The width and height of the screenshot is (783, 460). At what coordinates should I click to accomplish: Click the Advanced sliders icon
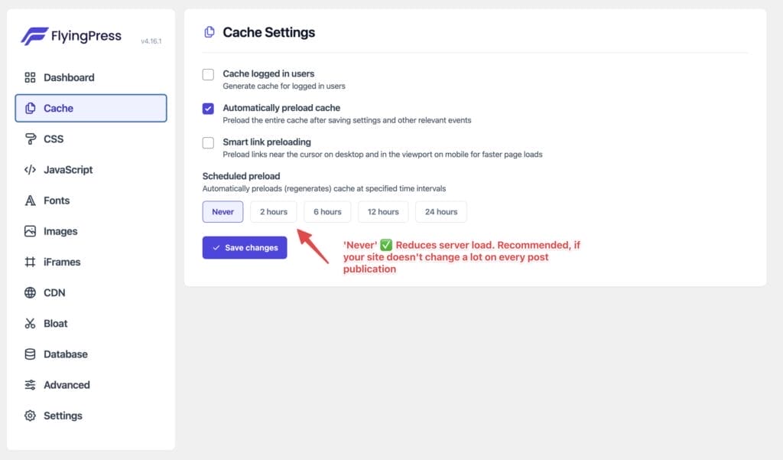click(x=31, y=385)
